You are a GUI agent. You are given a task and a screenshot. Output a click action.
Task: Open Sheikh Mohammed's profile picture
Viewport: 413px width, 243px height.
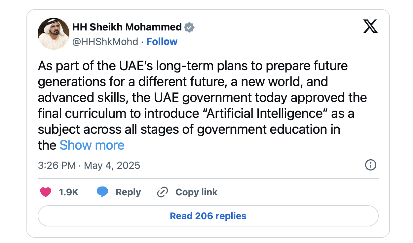(53, 34)
